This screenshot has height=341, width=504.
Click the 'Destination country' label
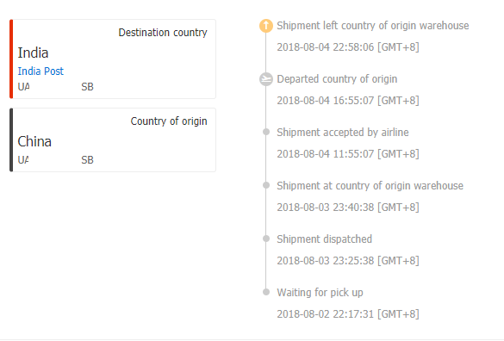163,33
